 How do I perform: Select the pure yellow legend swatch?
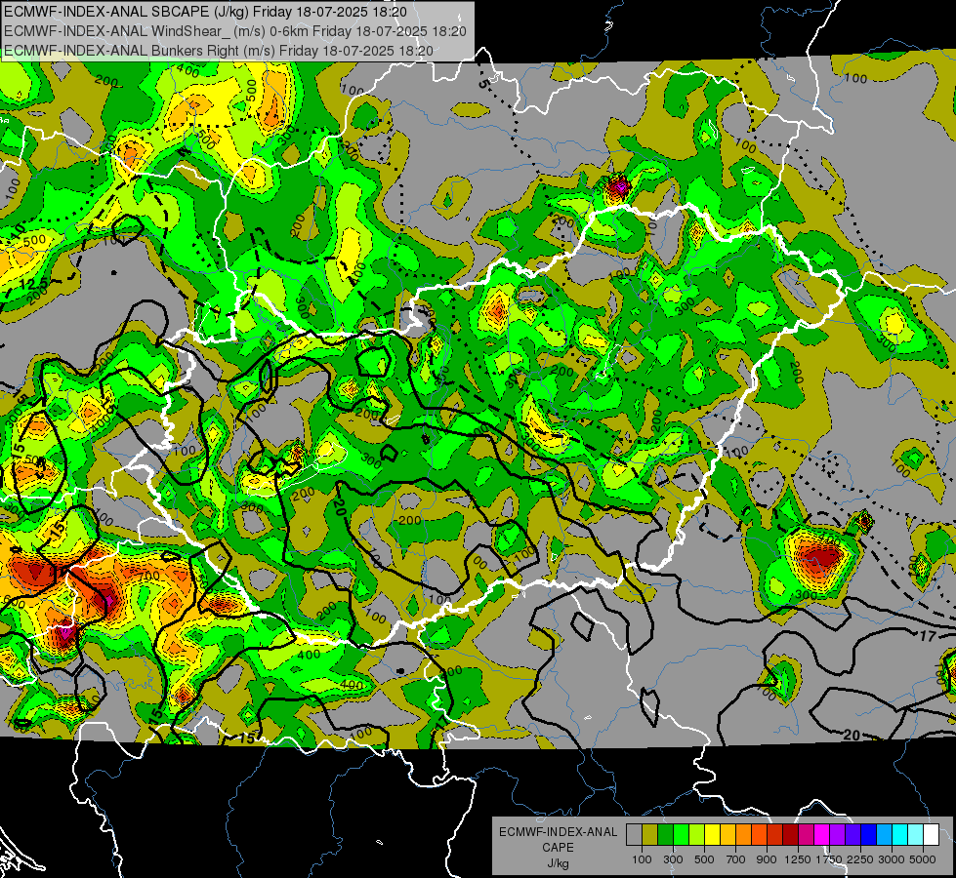712,835
